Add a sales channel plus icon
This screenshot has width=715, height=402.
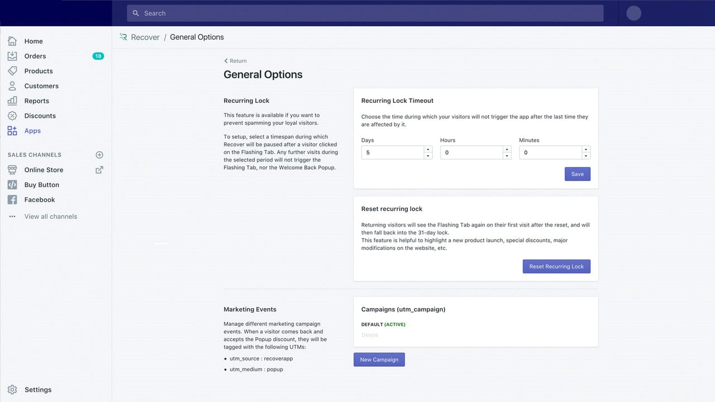[99, 155]
